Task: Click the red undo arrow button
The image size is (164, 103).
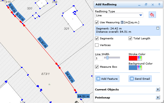Action: (152, 15)
